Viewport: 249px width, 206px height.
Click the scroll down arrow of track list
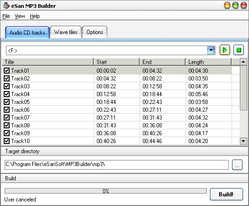pos(243,141)
